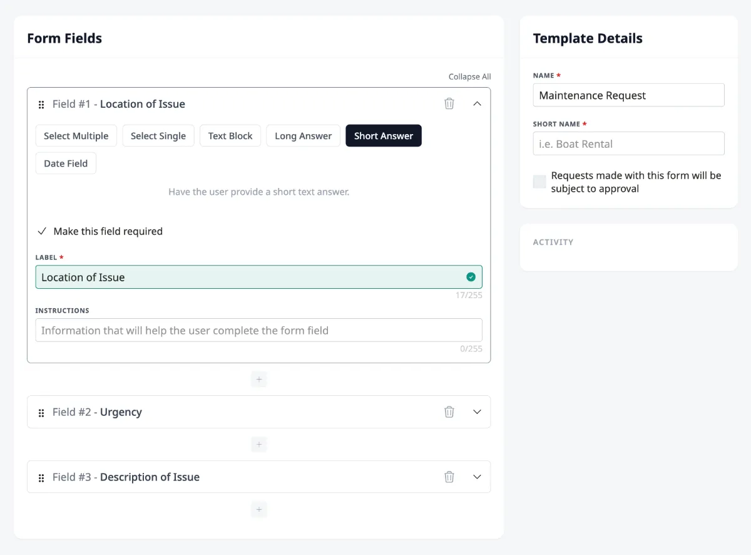Click the drag handle on Field #1

coord(41,104)
